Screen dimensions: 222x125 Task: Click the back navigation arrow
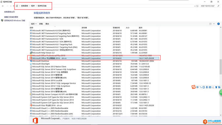pyautogui.click(x=3, y=6)
